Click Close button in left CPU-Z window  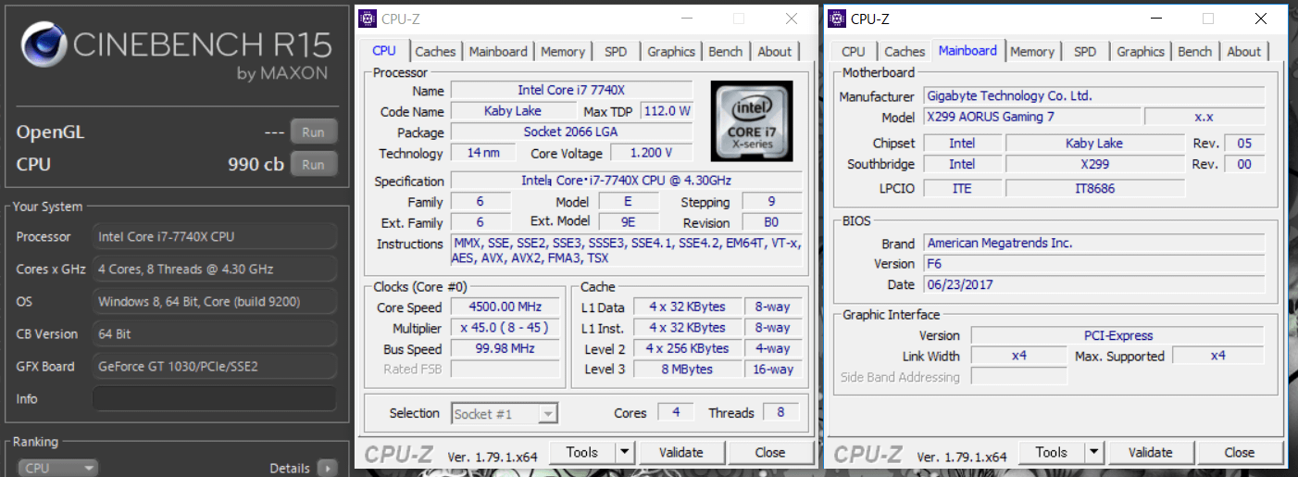[770, 453]
